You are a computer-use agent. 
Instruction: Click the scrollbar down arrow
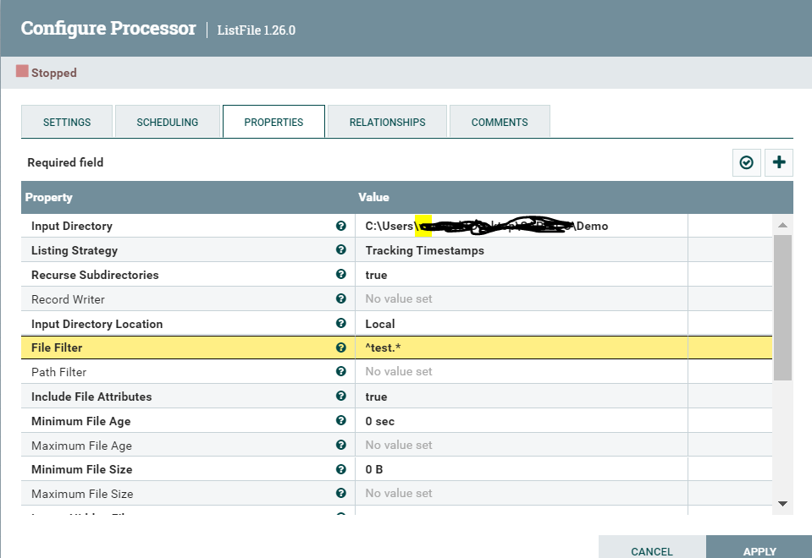782,504
